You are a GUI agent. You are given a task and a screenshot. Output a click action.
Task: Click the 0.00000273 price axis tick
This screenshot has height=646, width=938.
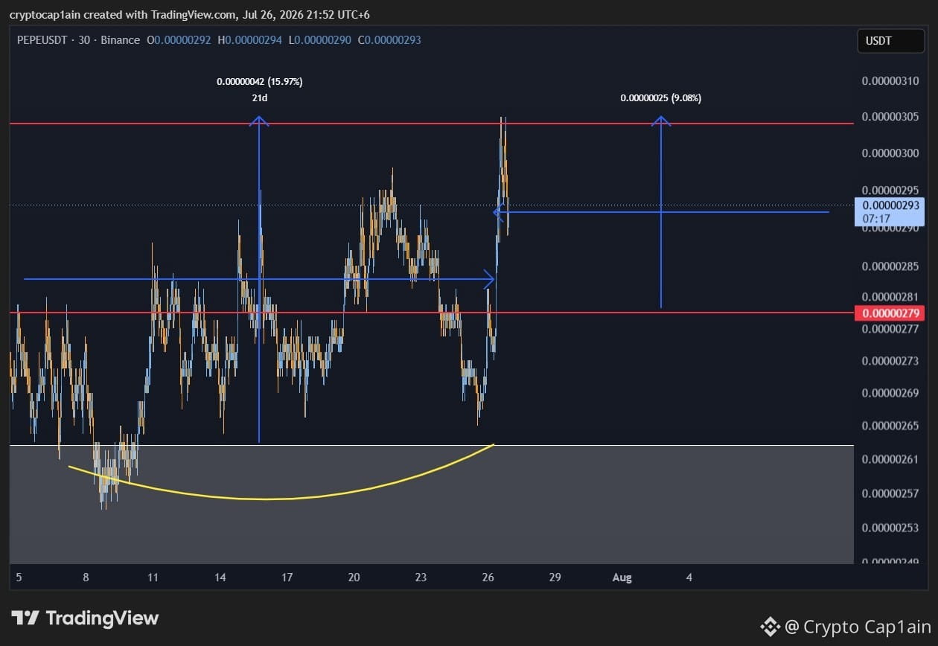(x=890, y=361)
